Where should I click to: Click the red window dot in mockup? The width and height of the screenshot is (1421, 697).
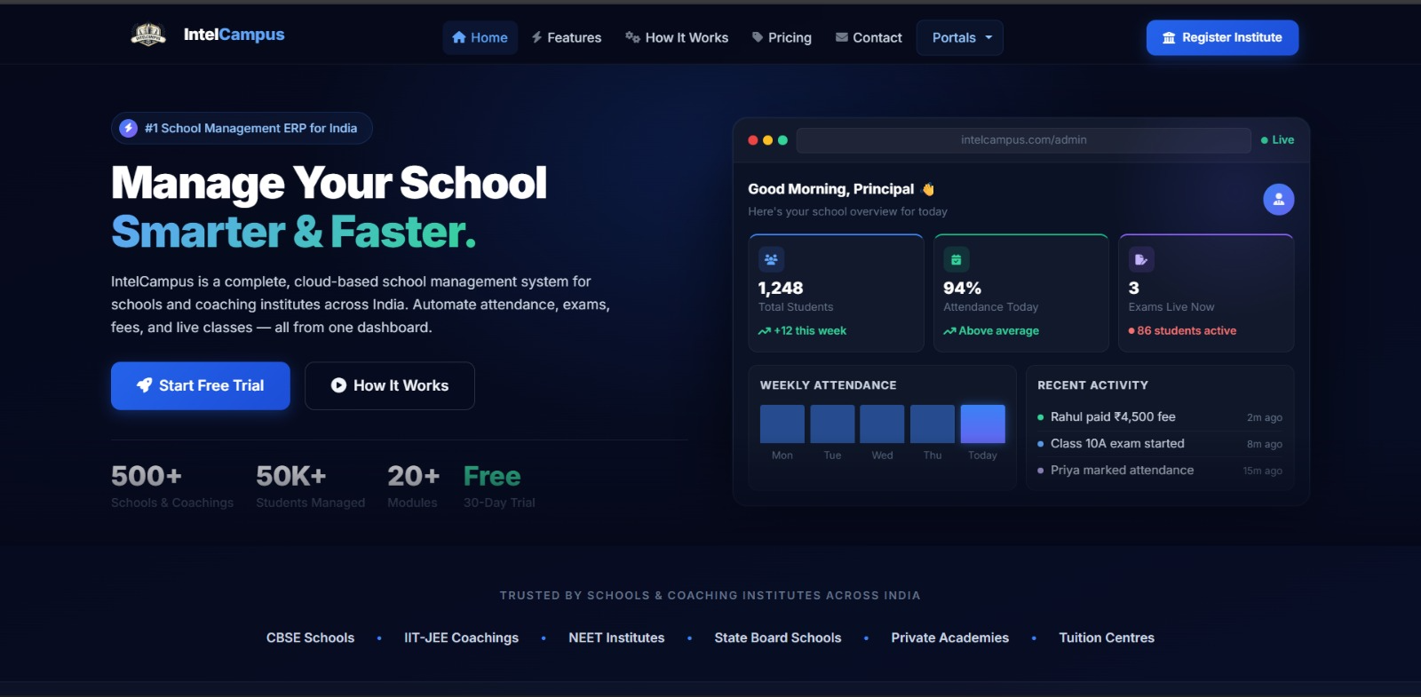pyautogui.click(x=753, y=140)
